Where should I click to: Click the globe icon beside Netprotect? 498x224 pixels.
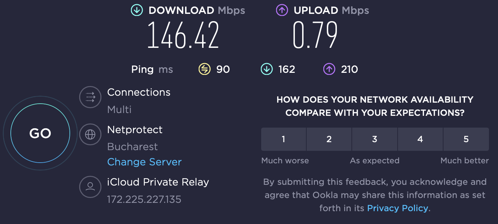pyautogui.click(x=90, y=135)
